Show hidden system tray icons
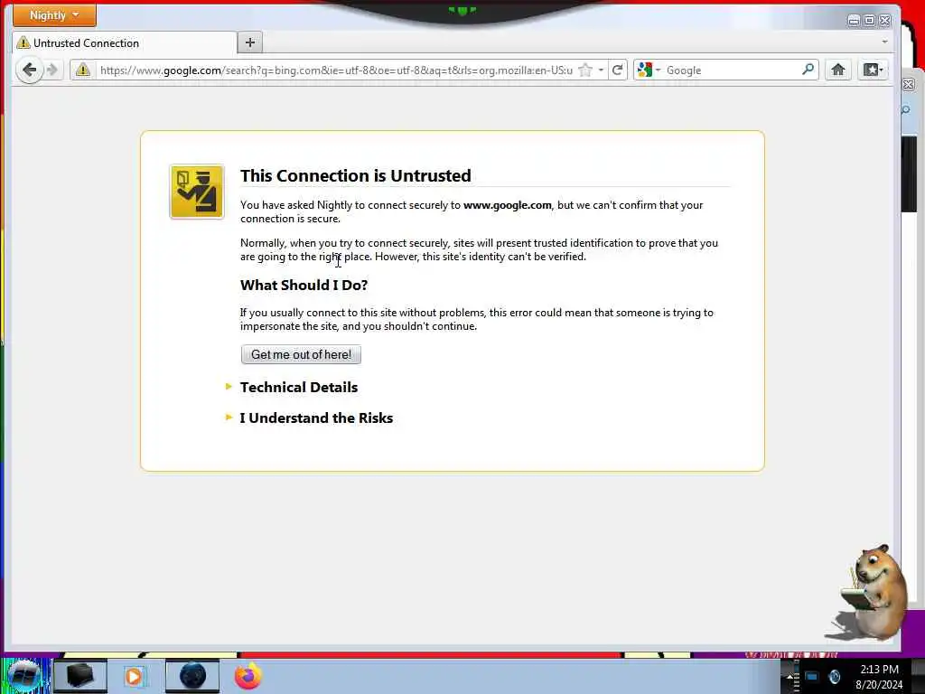Image resolution: width=925 pixels, height=694 pixels. click(791, 676)
